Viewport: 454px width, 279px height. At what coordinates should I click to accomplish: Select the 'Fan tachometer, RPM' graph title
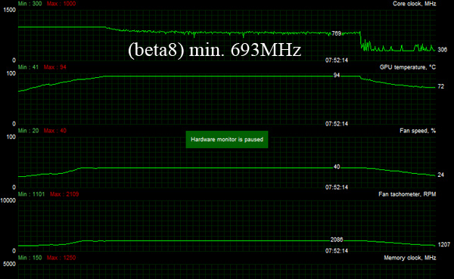click(407, 194)
